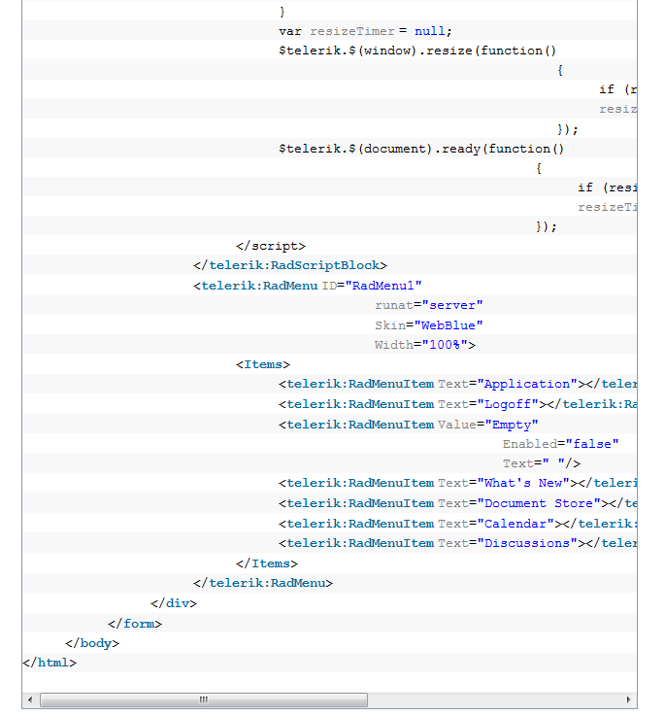Click the RadMenuItem Text="What's New" line
The width and height of the screenshot is (665, 716).
pos(457,484)
